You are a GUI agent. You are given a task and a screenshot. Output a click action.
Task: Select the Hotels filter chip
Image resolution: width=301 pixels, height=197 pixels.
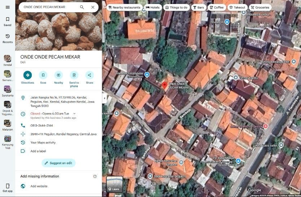153,7
